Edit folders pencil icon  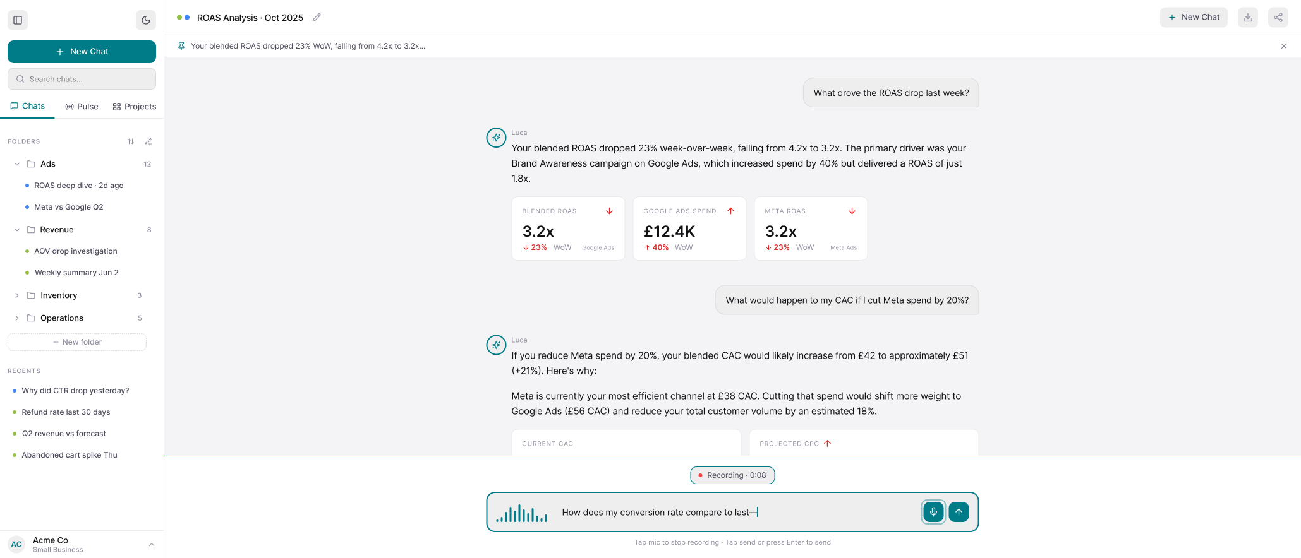[x=148, y=141]
